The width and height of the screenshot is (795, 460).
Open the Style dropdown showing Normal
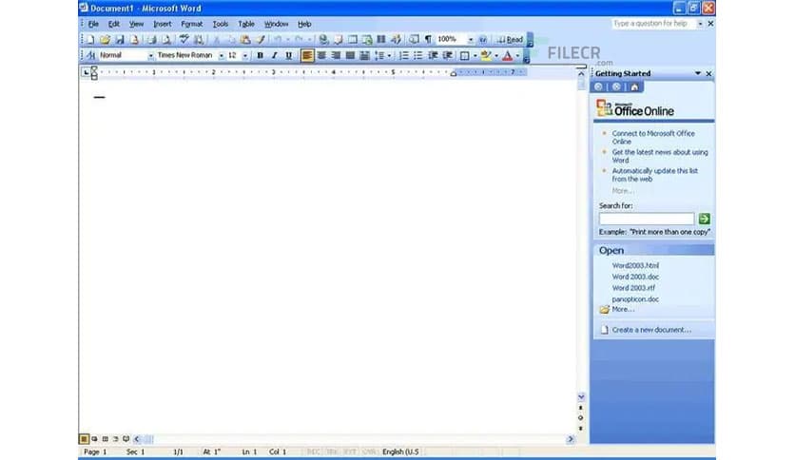pos(150,56)
